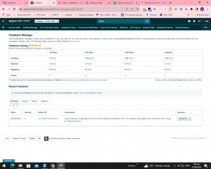Open Voice of the Customer
Image resolution: width=211 pixels, height=169 pixels.
pos(109,27)
